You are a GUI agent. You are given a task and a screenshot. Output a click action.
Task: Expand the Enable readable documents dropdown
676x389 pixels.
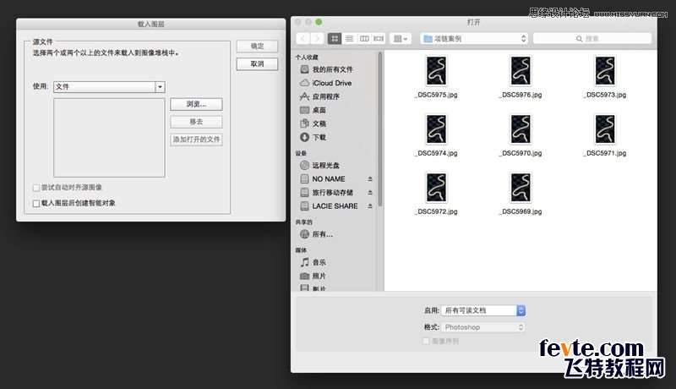(482, 310)
